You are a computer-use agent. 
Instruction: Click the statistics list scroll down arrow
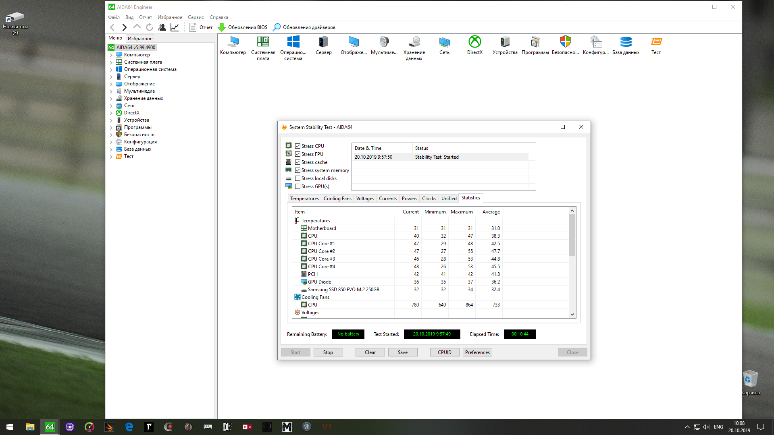pyautogui.click(x=572, y=315)
